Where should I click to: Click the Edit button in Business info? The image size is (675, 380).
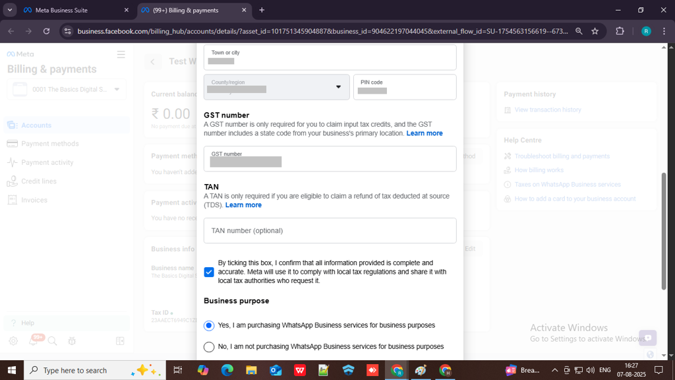469,249
